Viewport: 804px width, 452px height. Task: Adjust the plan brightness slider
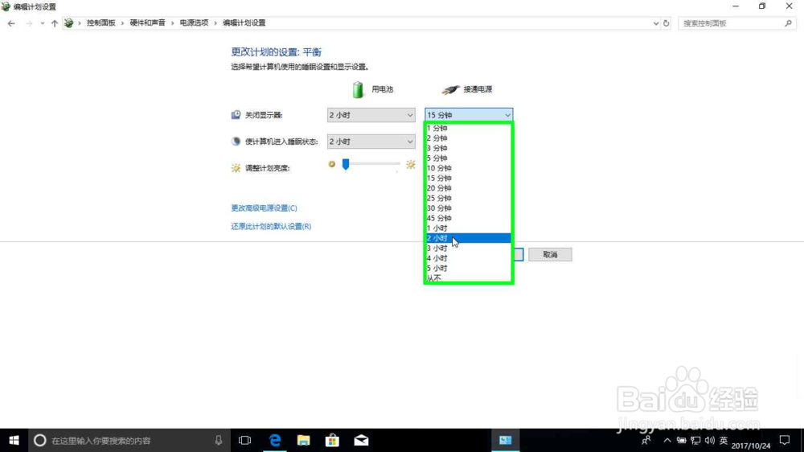click(x=346, y=164)
